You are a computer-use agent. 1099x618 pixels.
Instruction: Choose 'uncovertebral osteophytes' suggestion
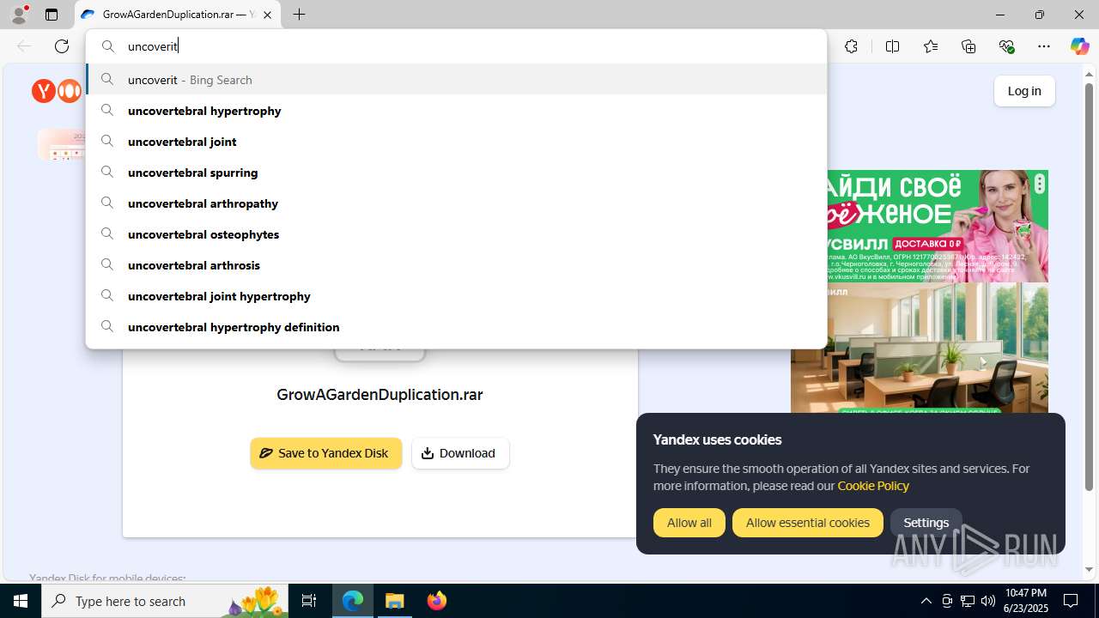tap(456, 234)
